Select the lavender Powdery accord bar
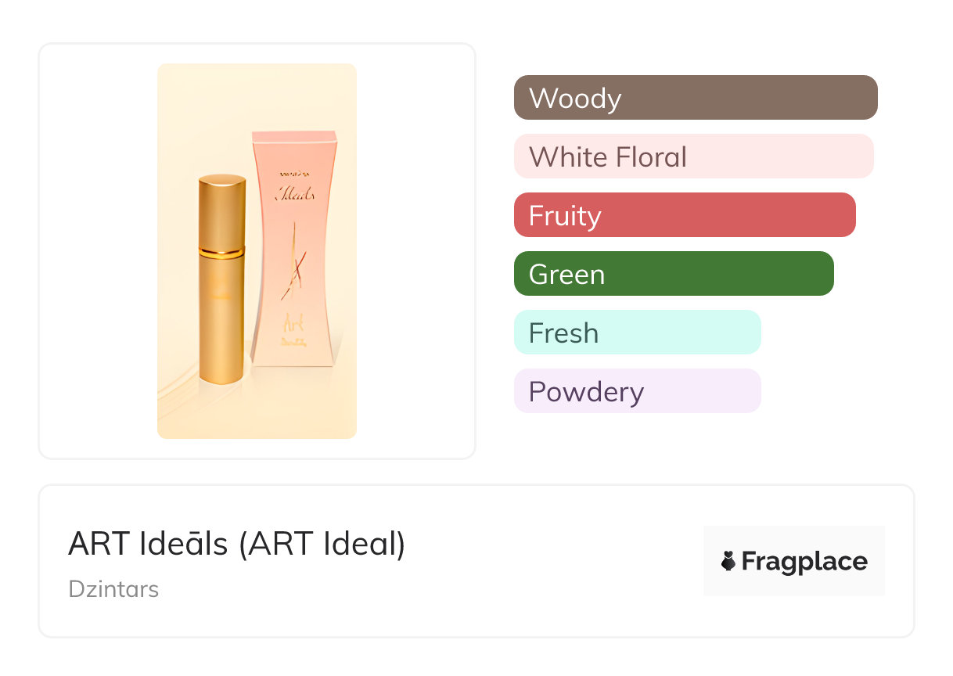Screen dimensions: 953x676 pyautogui.click(x=637, y=391)
